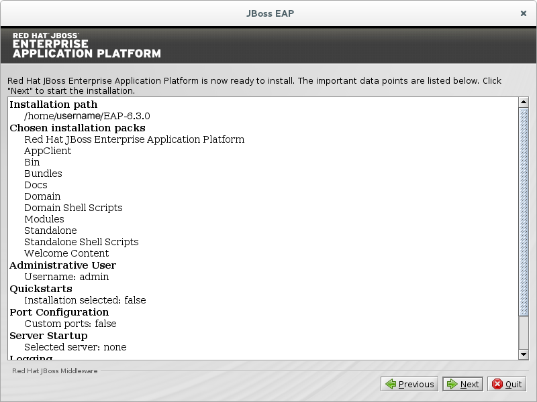Click the Welcome Content entry
This screenshot has width=537, height=402.
[66, 253]
